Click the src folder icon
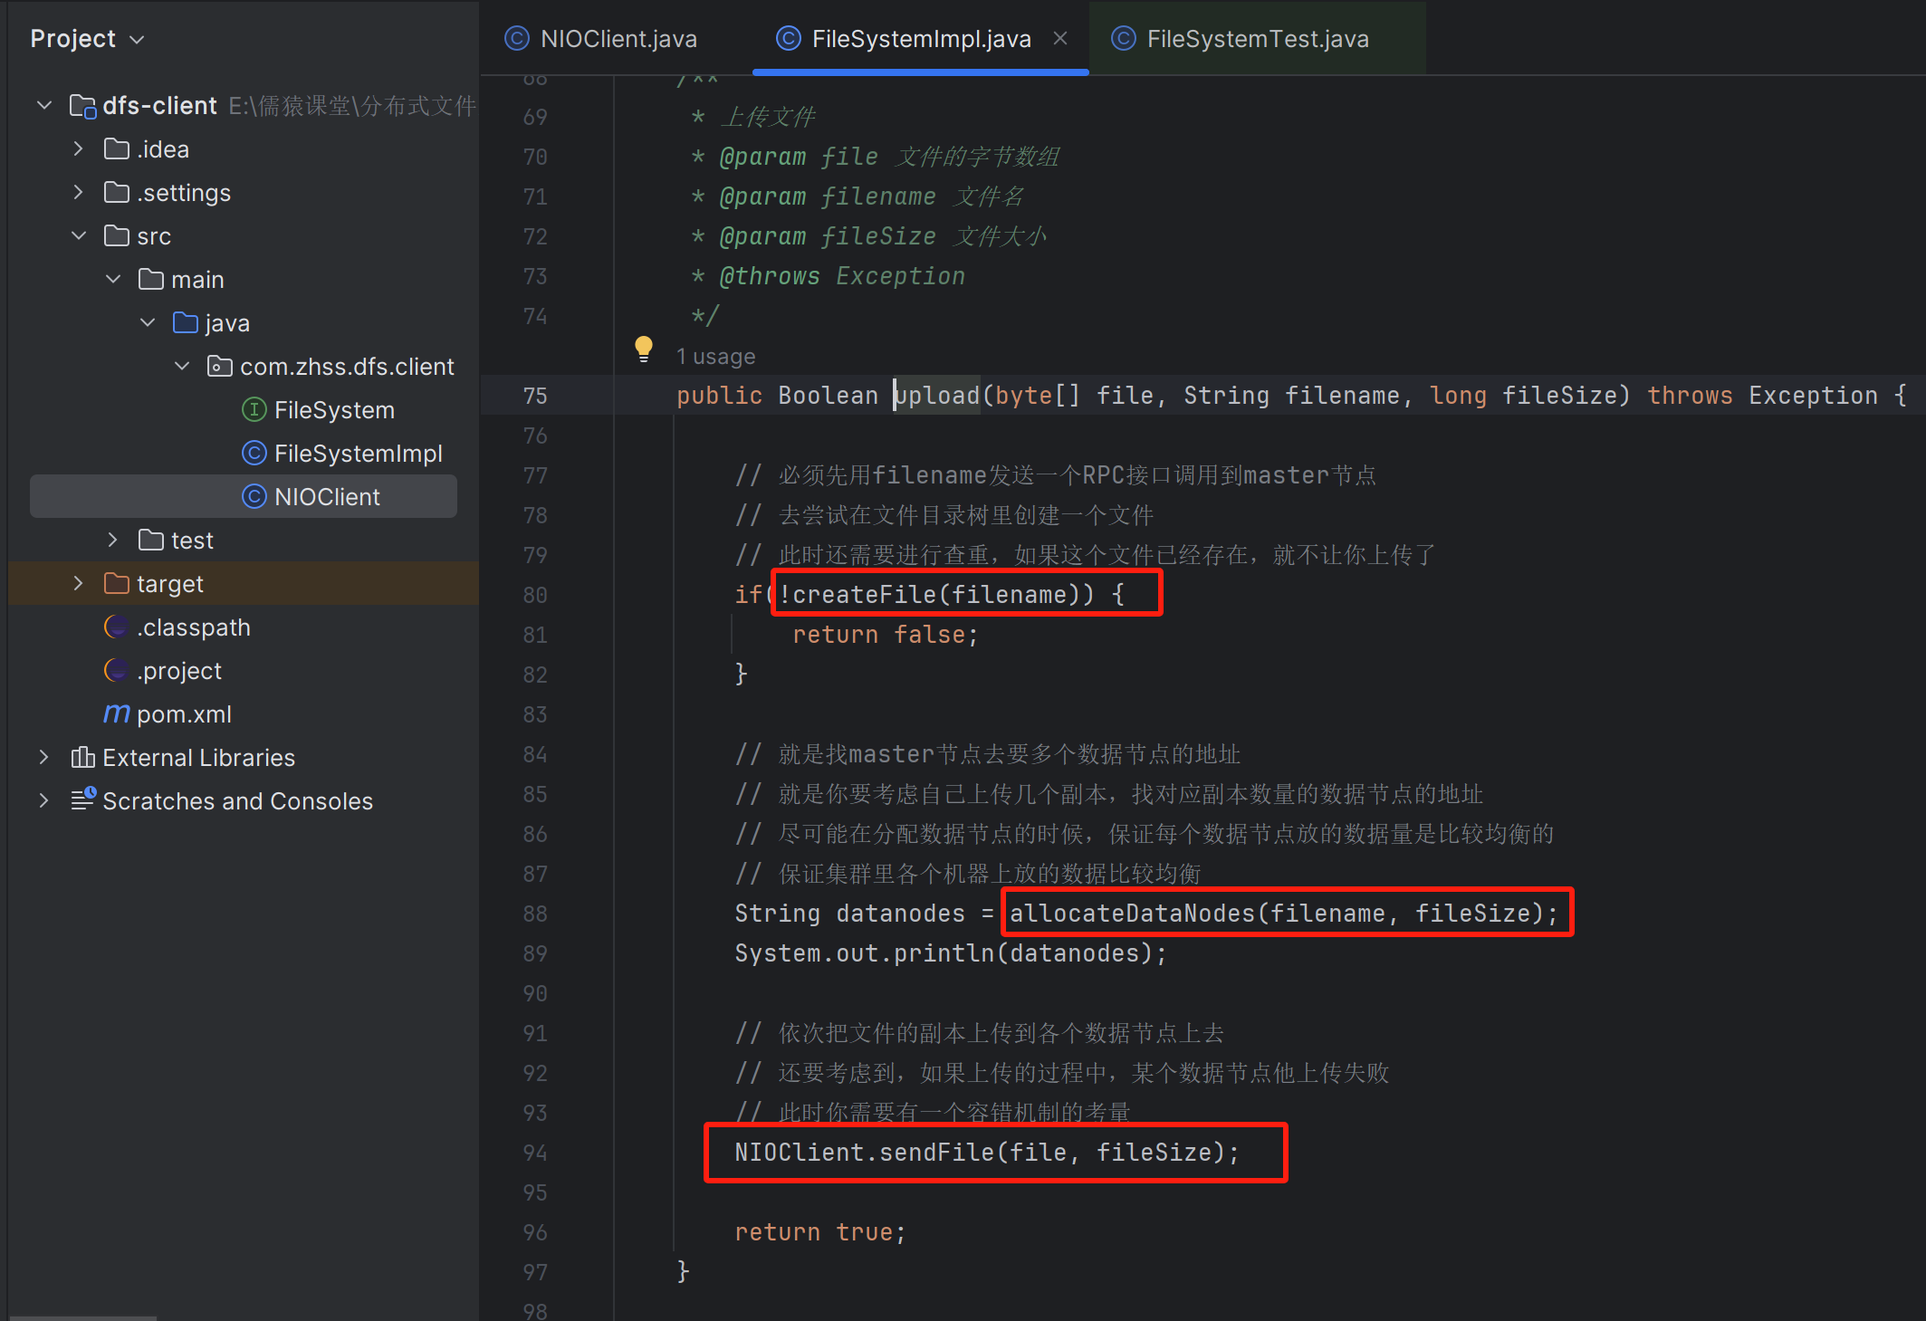The image size is (1926, 1321). coord(117,235)
